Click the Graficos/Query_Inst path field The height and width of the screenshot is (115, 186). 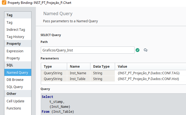coord(87,50)
